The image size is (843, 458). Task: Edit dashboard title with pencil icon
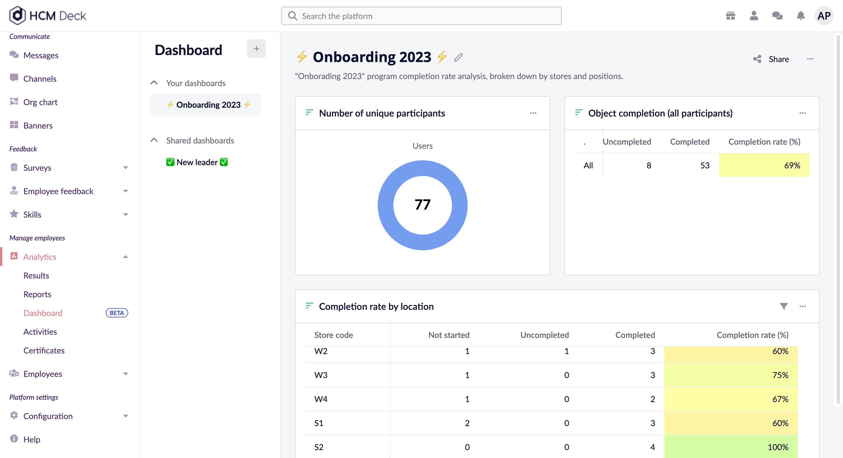click(x=458, y=57)
